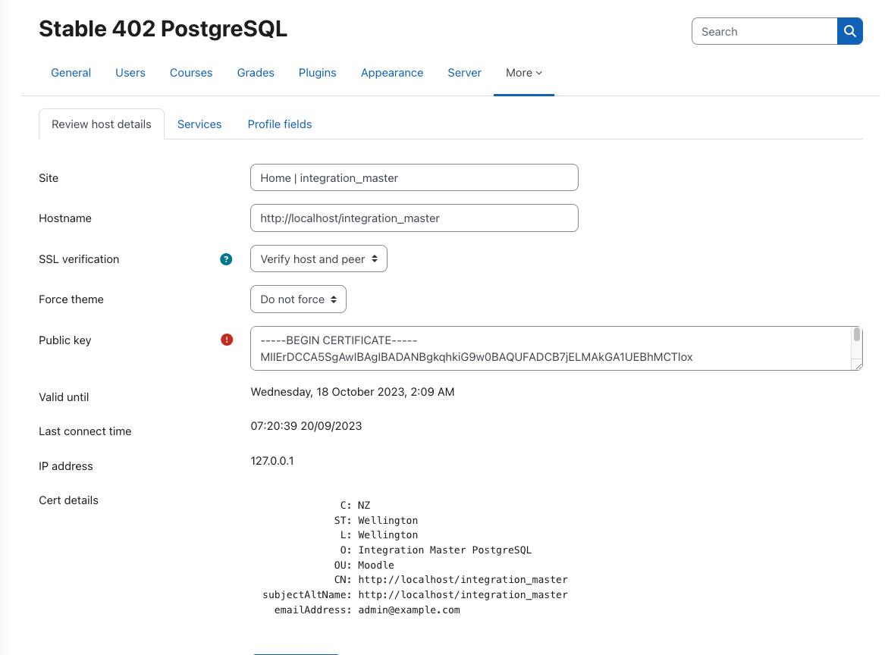Click inside the Search input field
Screen dimensions: 885x655
point(764,32)
